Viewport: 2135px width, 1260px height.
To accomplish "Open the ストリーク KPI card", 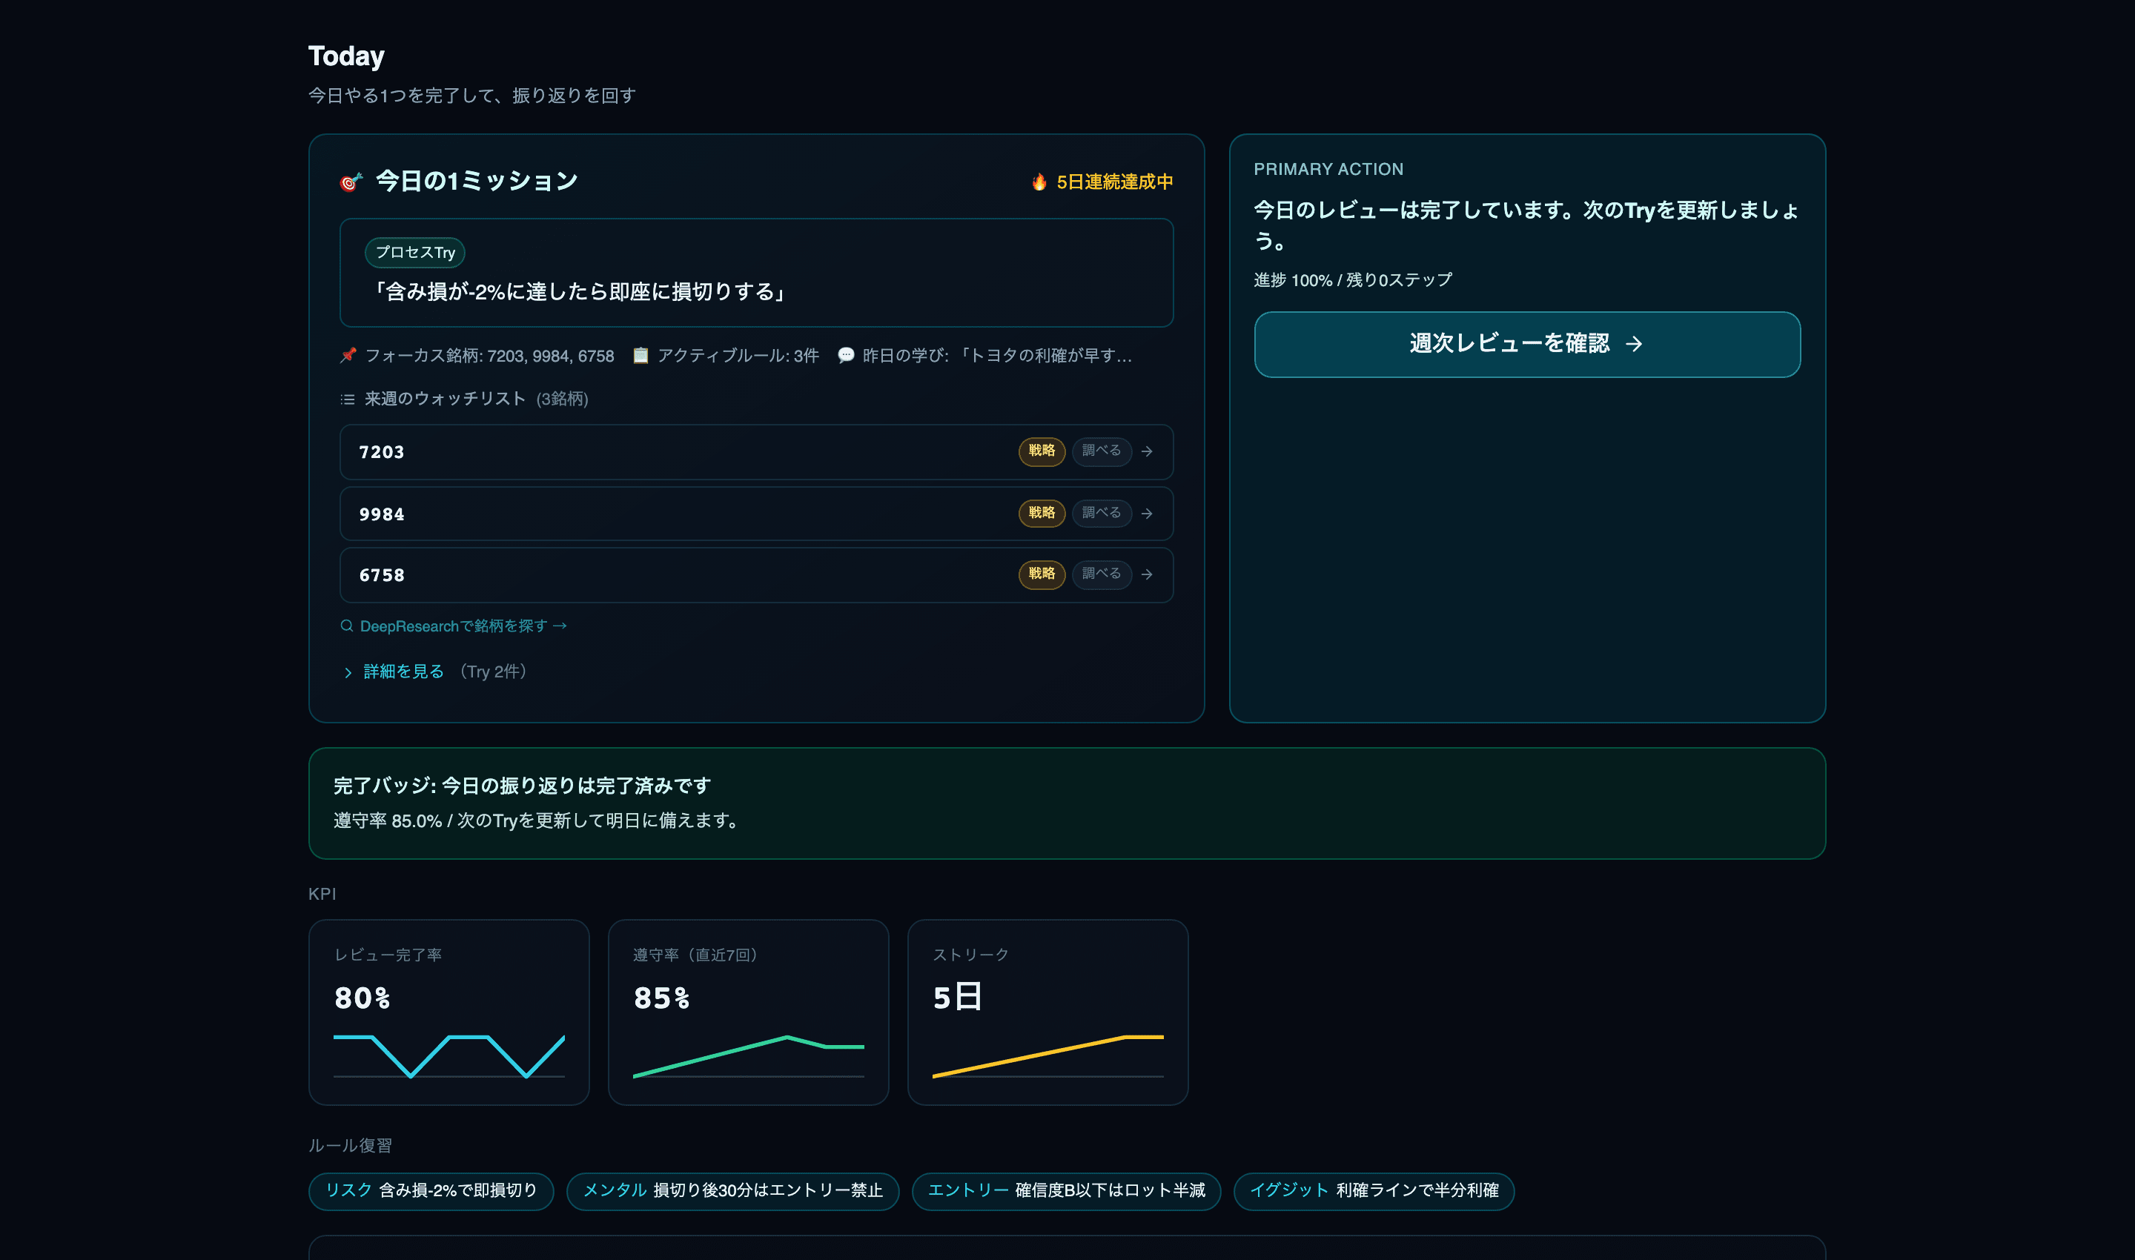I will point(1048,1012).
